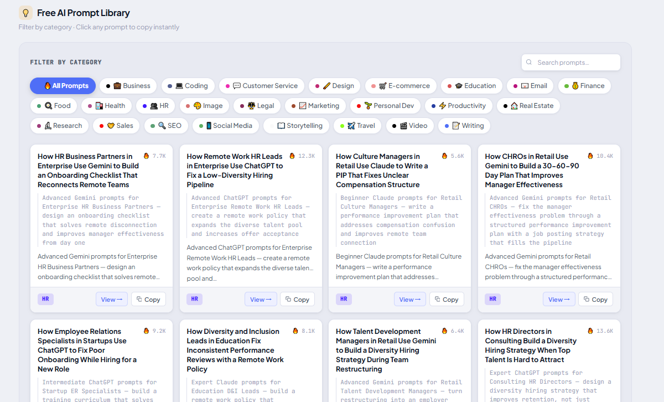View the HR Business Partners onboarding prompt
This screenshot has width=664, height=402.
click(112, 300)
